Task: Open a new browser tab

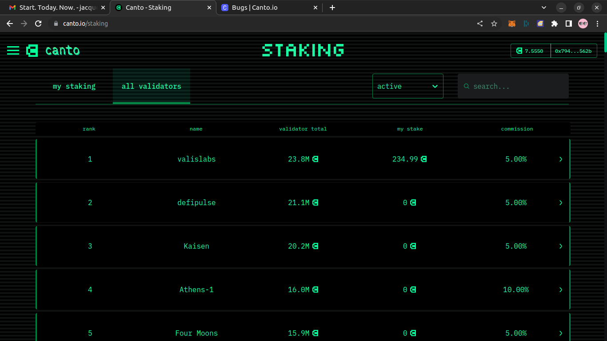Action: (332, 8)
